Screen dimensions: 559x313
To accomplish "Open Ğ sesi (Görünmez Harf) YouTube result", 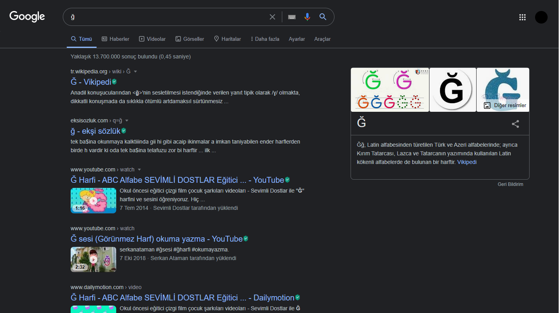I will 157,238.
